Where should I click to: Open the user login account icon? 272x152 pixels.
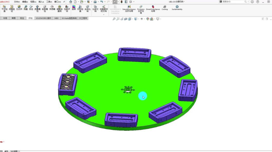(x=252, y=2)
